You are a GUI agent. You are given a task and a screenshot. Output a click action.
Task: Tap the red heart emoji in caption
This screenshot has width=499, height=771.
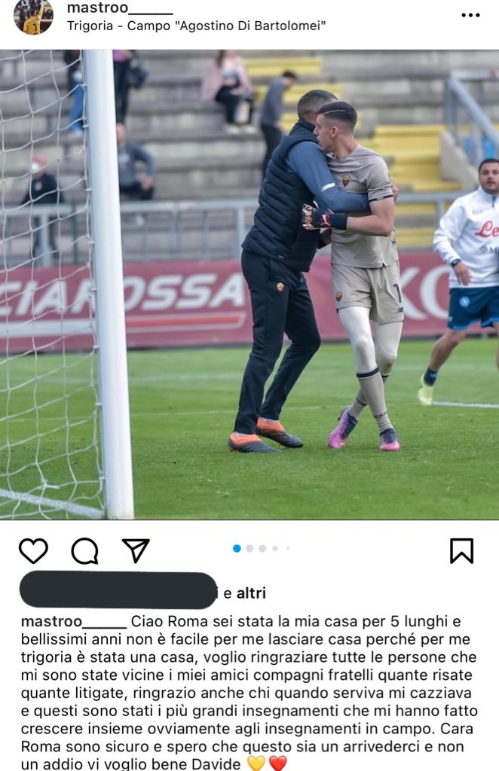(x=277, y=763)
